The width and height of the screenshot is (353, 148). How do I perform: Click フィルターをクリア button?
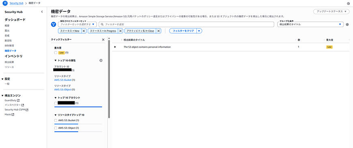coord(183,31)
